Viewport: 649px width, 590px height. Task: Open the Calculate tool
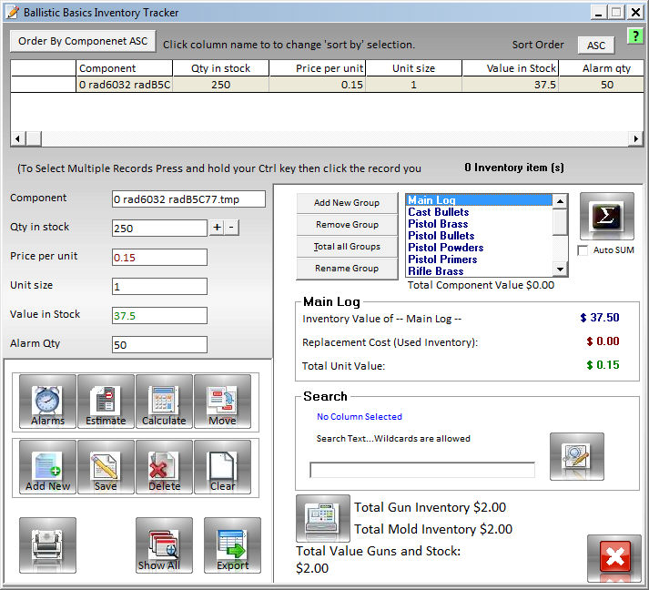pos(164,402)
